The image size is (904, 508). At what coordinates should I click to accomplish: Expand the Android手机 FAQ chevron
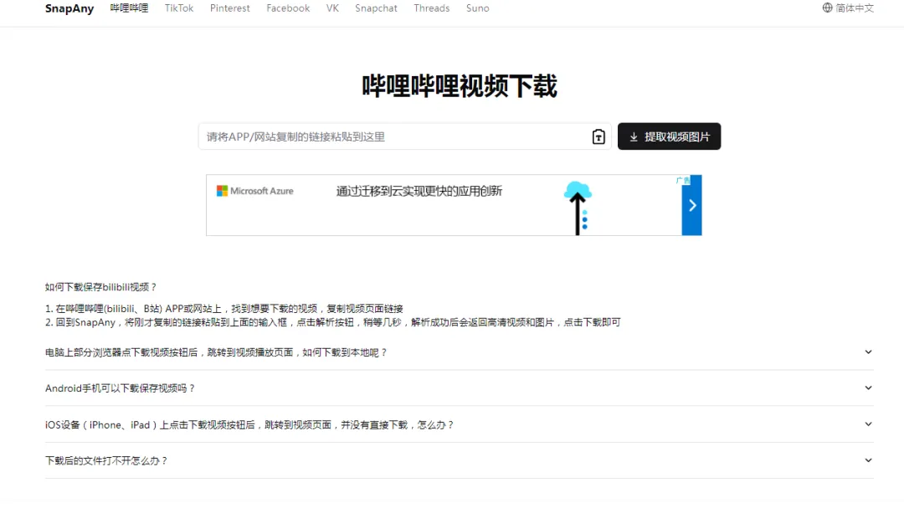click(x=868, y=388)
